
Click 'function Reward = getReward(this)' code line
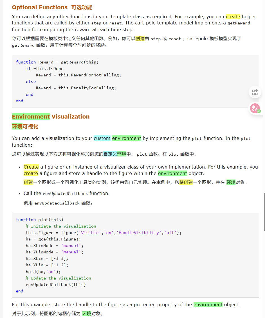pyautogui.click(x=57, y=62)
